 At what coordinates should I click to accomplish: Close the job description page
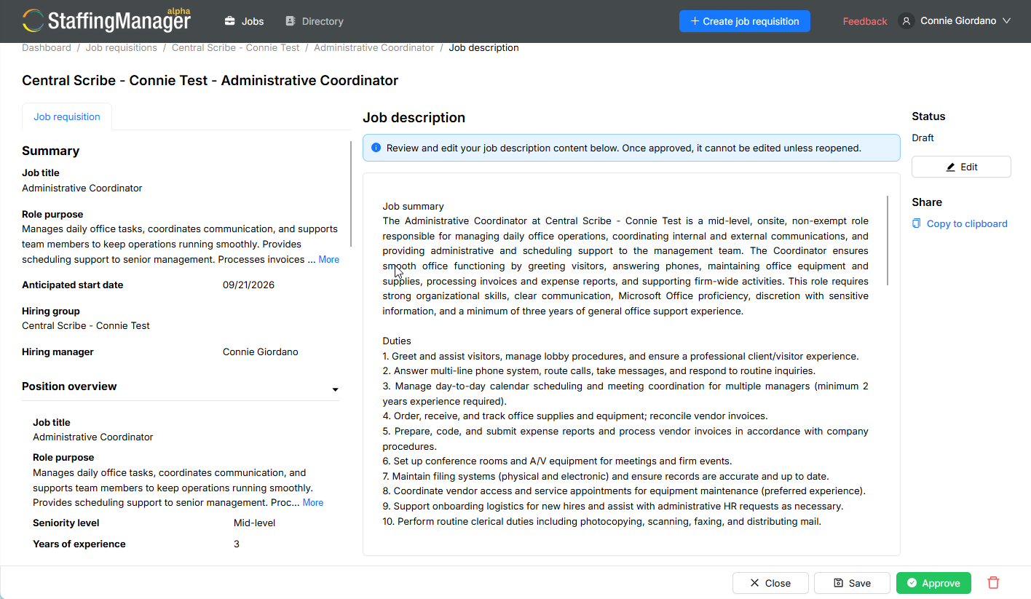[x=770, y=583]
